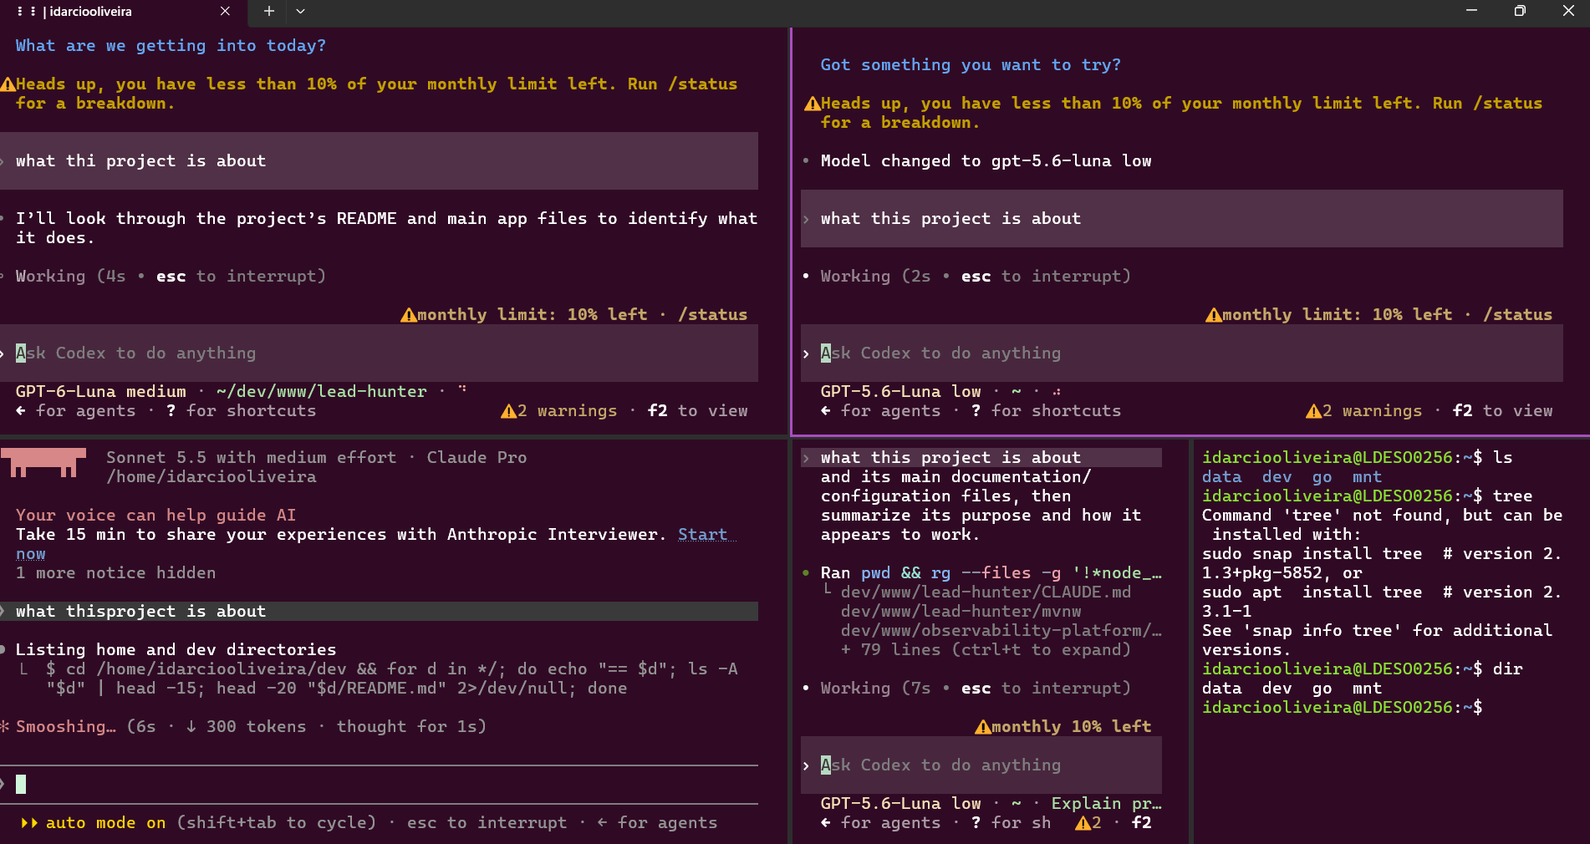
Task: Click '~/dev/www/lead-hunter' path in top-left status line
Action: click(x=321, y=392)
